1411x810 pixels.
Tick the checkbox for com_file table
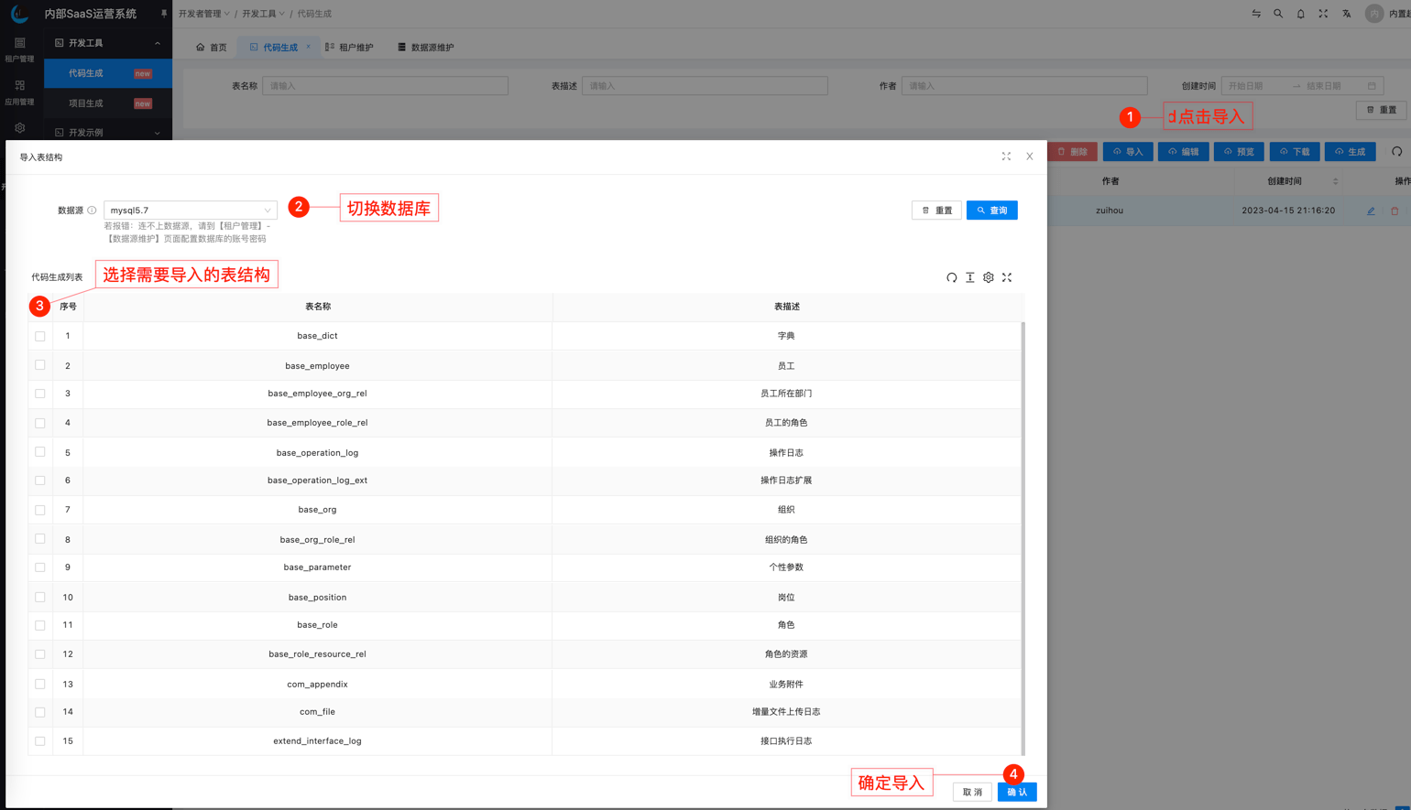(40, 712)
